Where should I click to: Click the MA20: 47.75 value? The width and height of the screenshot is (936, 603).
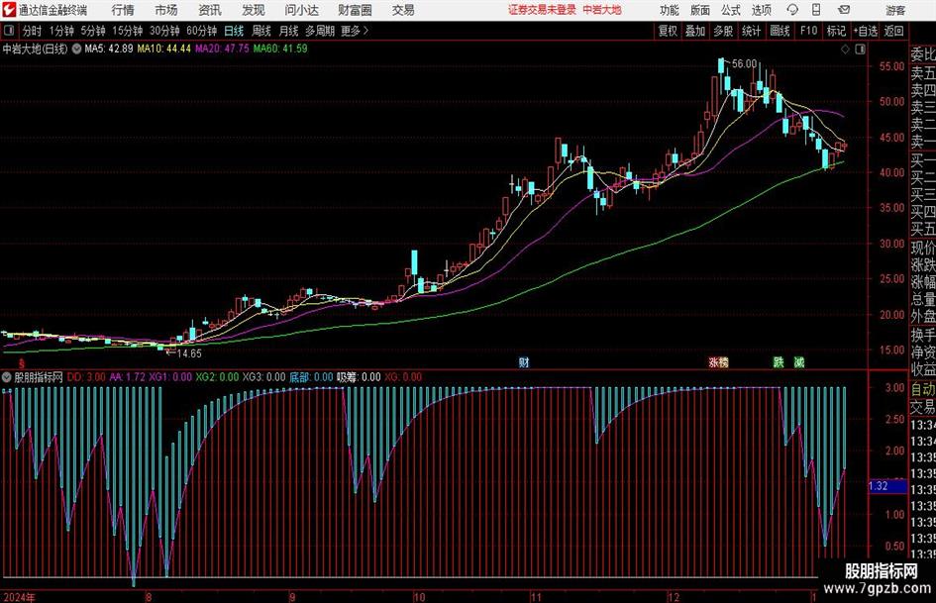tap(222, 49)
